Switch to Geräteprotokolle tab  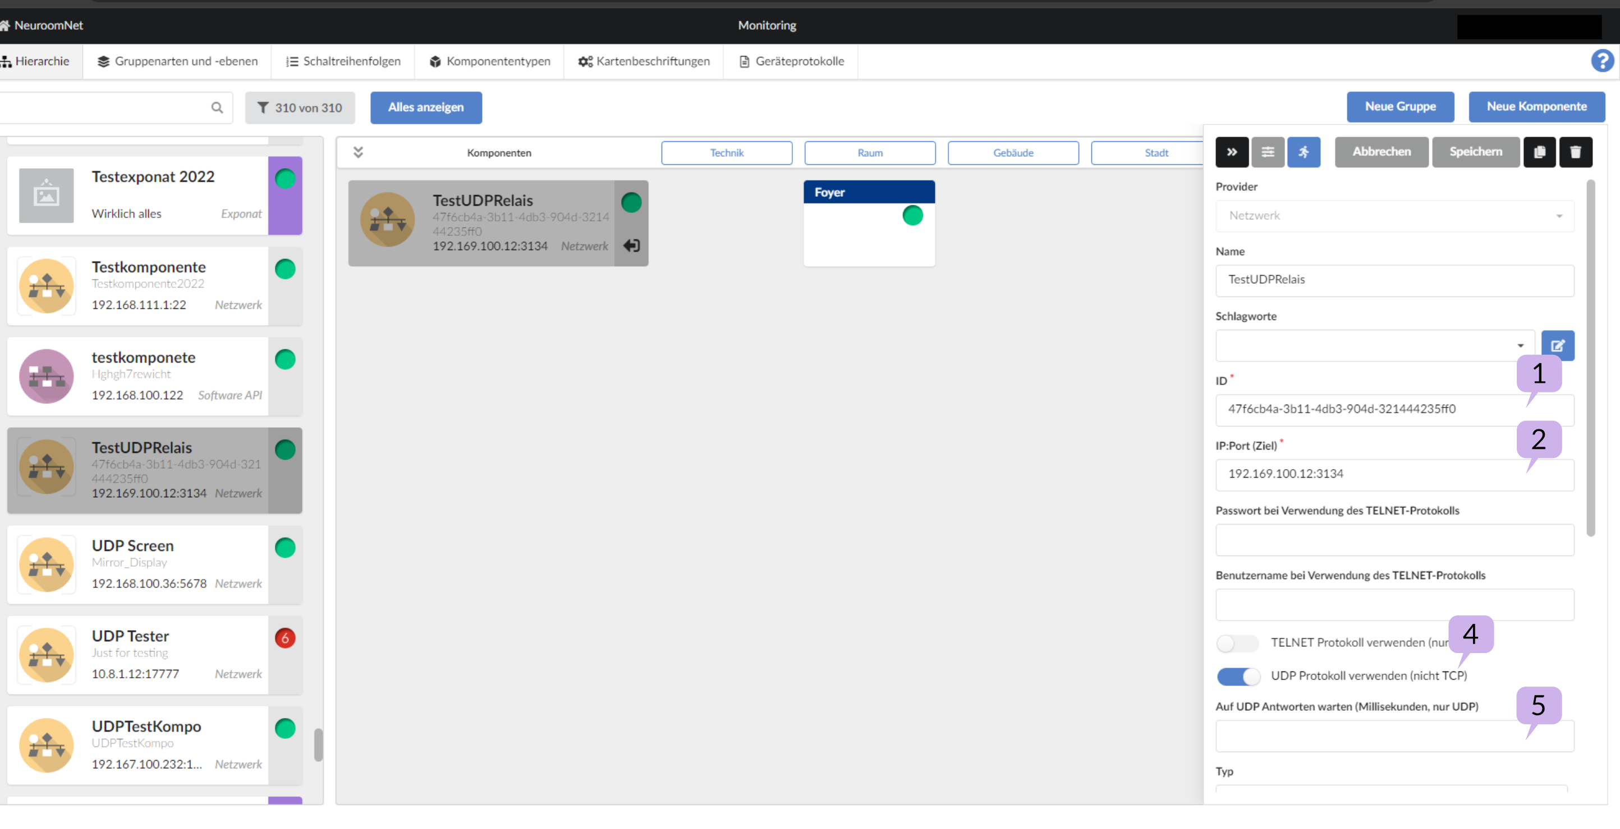(791, 61)
